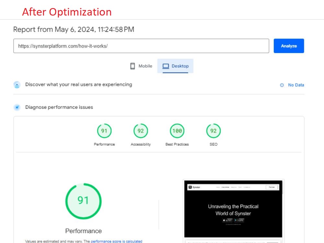
Task: Jump to Accessibility score gauge 92
Action: (x=141, y=131)
